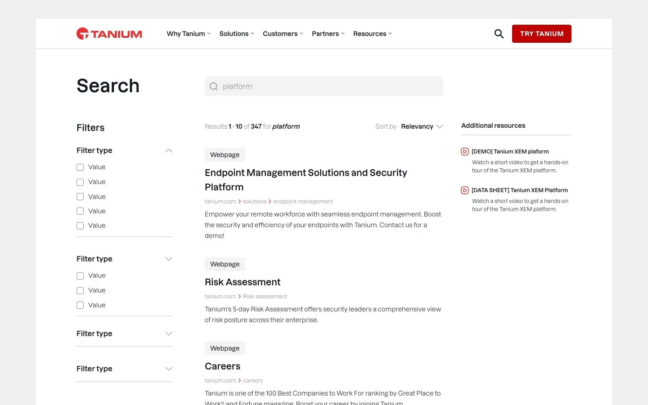The height and width of the screenshot is (405, 648).
Task: Click the 'careers' breadcrumb link
Action: (x=253, y=381)
